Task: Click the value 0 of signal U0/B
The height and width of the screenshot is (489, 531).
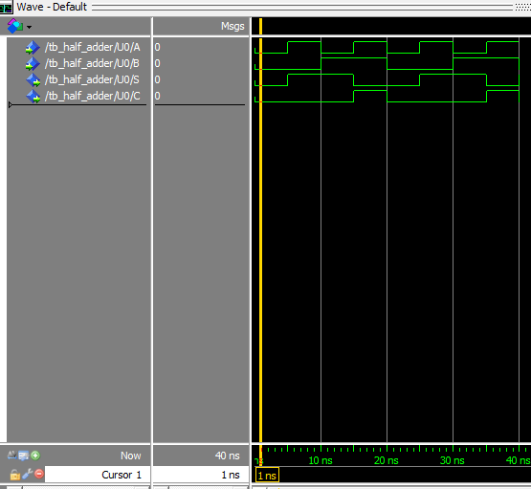Action: (157, 63)
